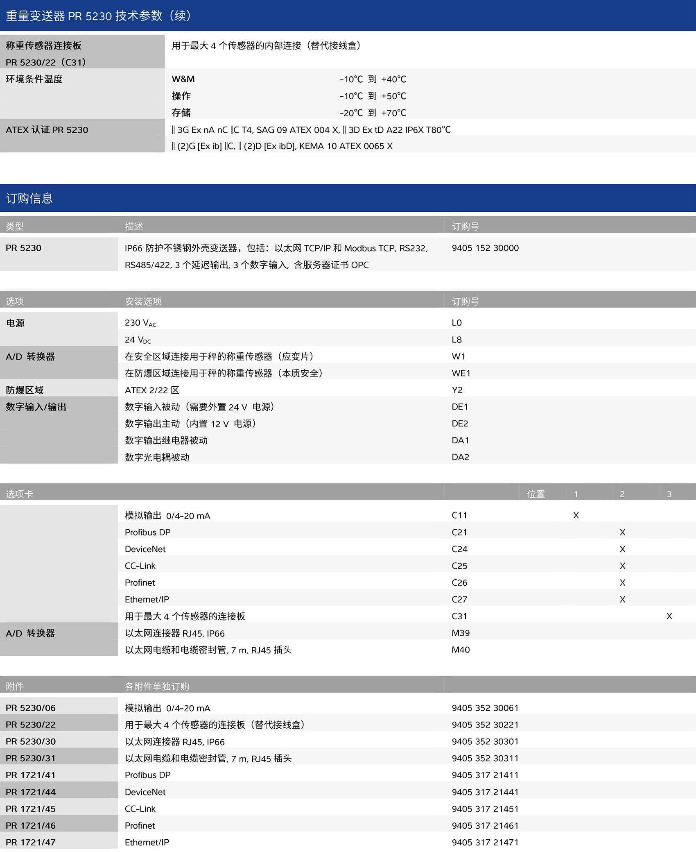Click the X mark in the C31 row
The image size is (696, 852).
coord(669,616)
